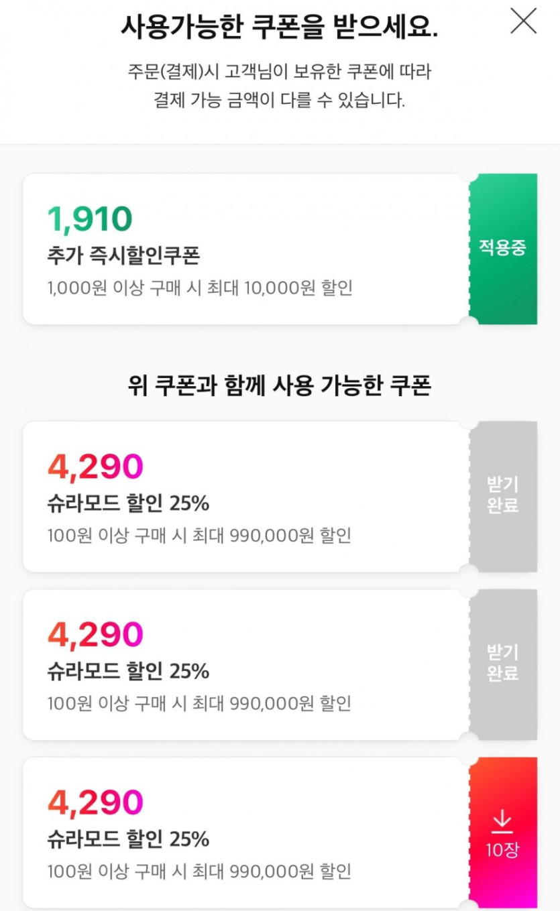
Task: Tap the download arrow icon above 10장
Action: coord(502,822)
